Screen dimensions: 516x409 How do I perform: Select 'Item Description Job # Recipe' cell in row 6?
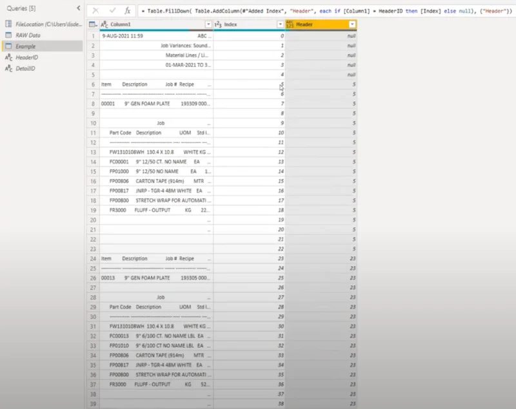[156, 84]
